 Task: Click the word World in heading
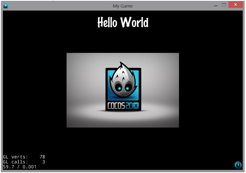134,22
